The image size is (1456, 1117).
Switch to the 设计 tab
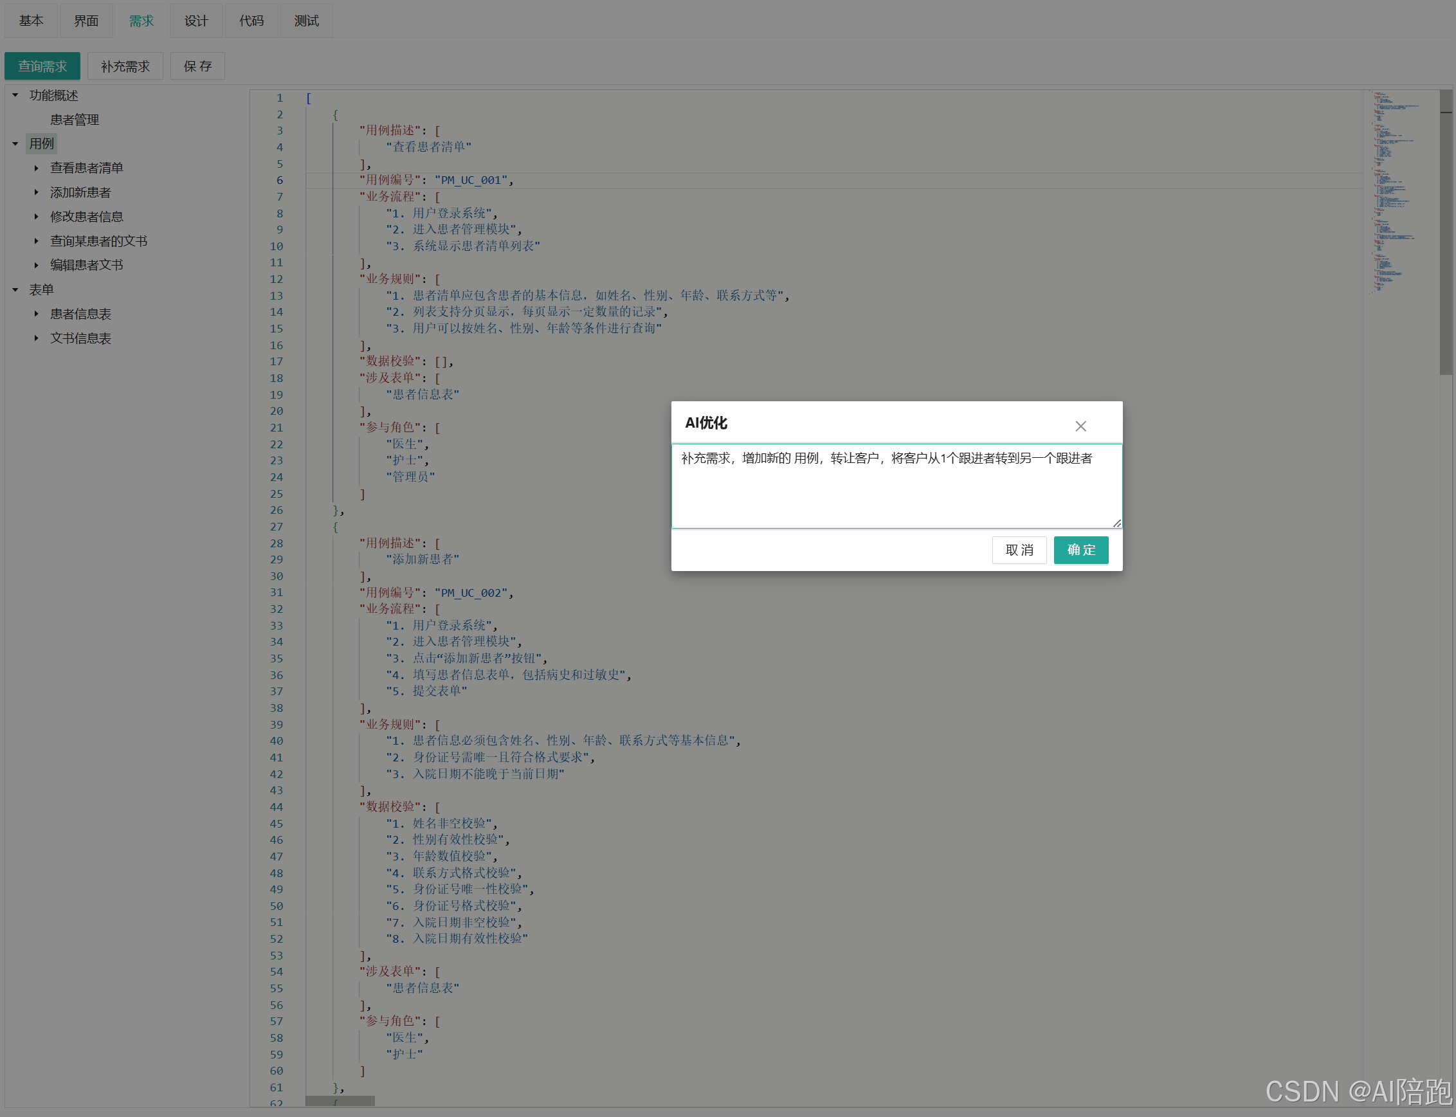click(x=196, y=21)
